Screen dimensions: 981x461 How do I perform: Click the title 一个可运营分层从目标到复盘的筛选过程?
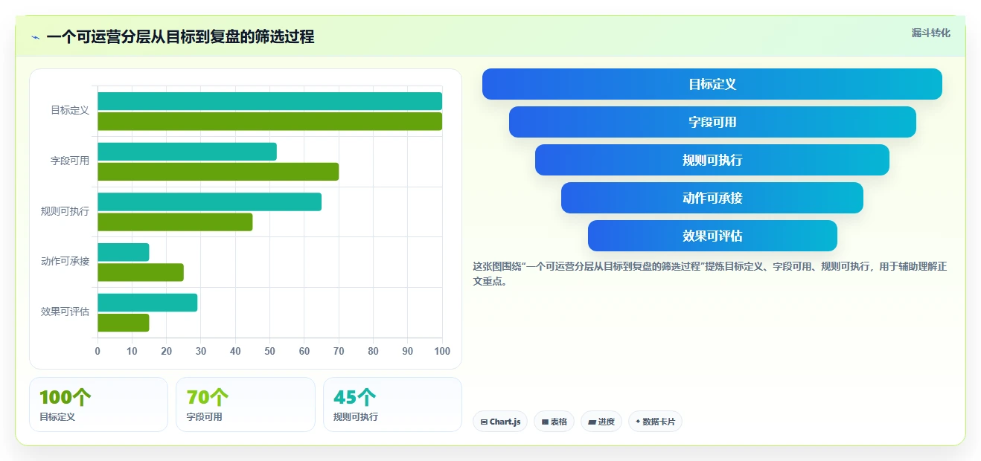coord(180,36)
